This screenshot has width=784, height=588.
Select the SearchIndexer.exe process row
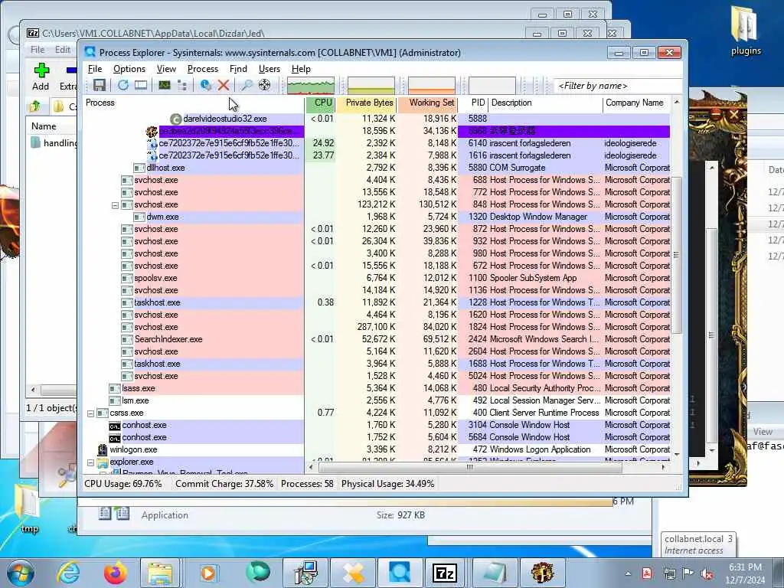click(x=376, y=339)
